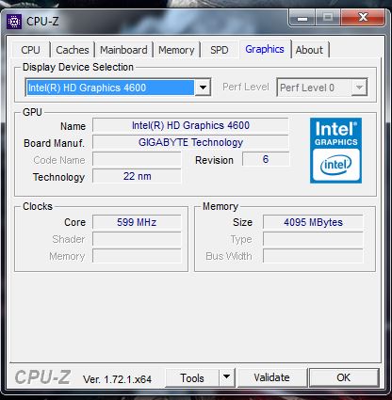Click the CPU-Z title bar app icon

click(14, 22)
